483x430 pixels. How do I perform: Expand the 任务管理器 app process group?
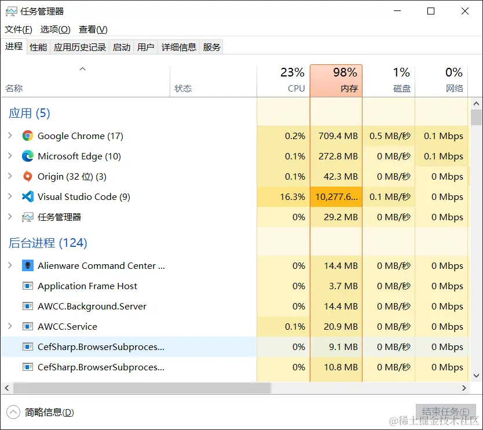10,217
